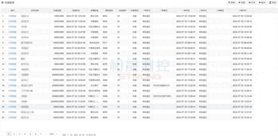Click second-review time 2024-07-02 10:34:12
This screenshot has width=278, height=136.
(242, 117)
